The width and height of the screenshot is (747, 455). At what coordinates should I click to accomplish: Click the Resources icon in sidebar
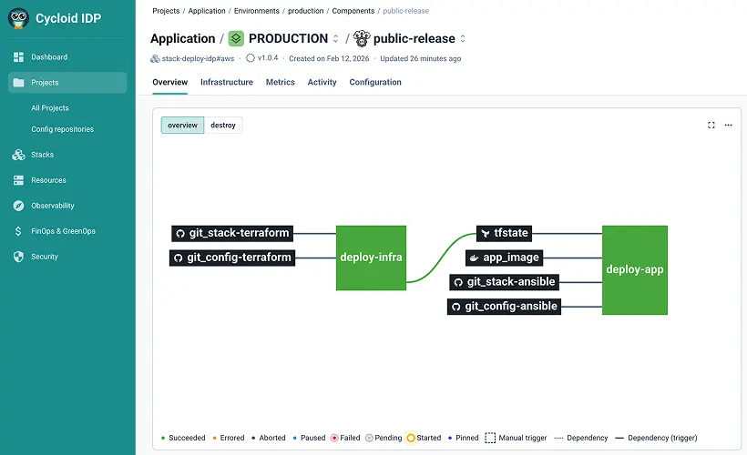(18, 180)
